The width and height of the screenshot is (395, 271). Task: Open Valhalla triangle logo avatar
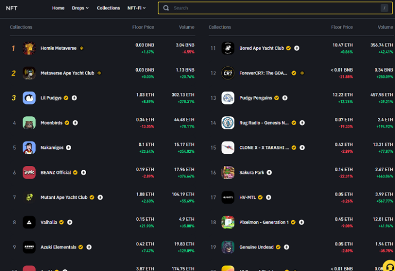tap(29, 222)
